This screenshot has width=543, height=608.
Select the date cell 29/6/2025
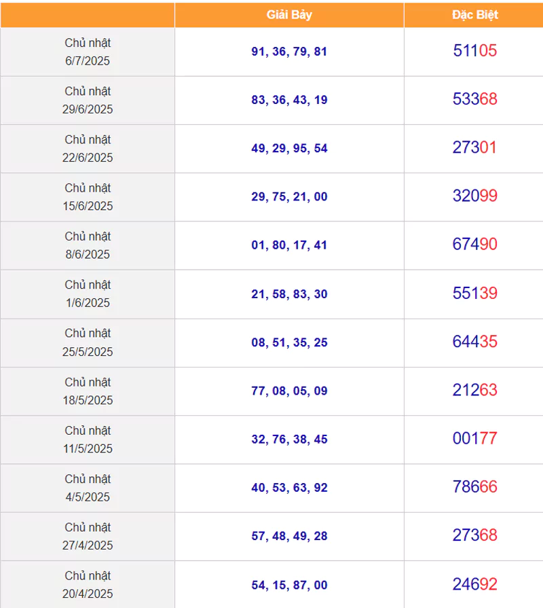click(x=88, y=100)
